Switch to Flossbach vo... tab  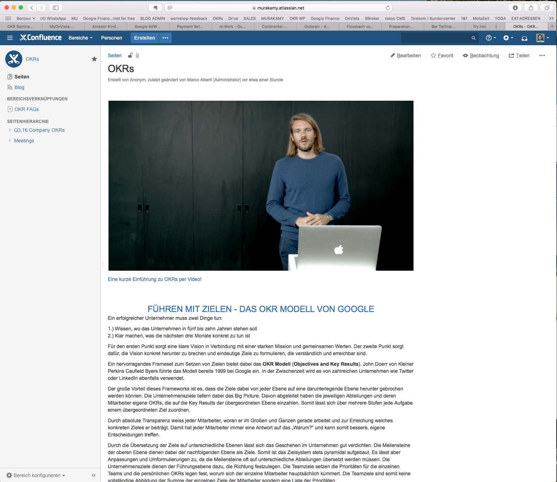pyautogui.click(x=360, y=27)
